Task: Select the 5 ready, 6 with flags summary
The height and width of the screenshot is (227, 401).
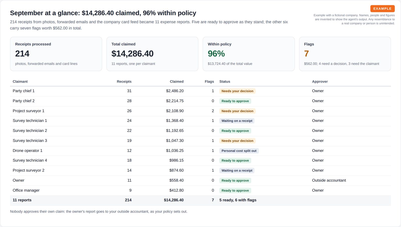Action: pyautogui.click(x=238, y=200)
